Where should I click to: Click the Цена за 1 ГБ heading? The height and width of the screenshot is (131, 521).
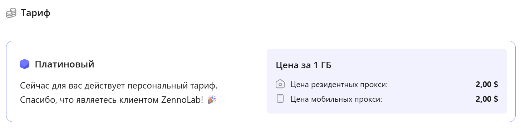[303, 65]
